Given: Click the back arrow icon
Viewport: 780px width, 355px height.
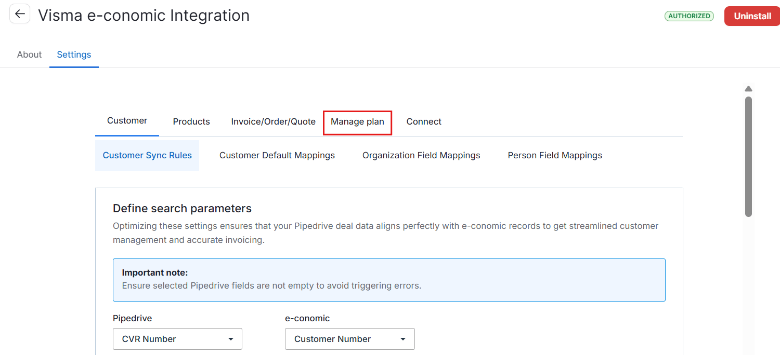Looking at the screenshot, I should [x=20, y=13].
